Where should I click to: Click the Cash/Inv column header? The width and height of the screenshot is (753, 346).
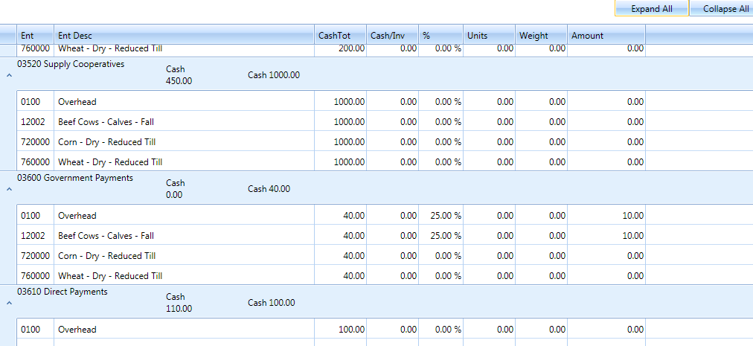click(x=392, y=36)
